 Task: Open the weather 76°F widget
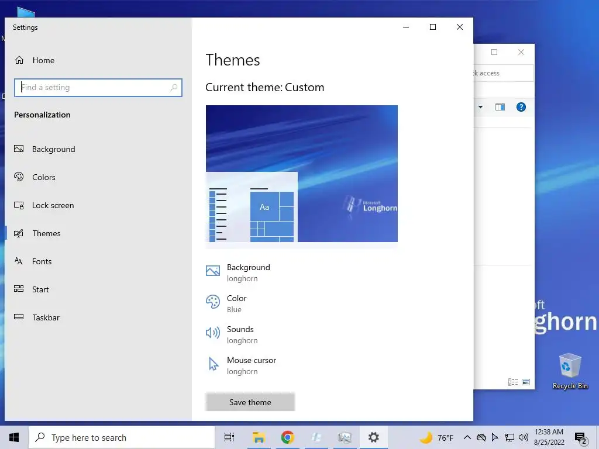pos(436,437)
